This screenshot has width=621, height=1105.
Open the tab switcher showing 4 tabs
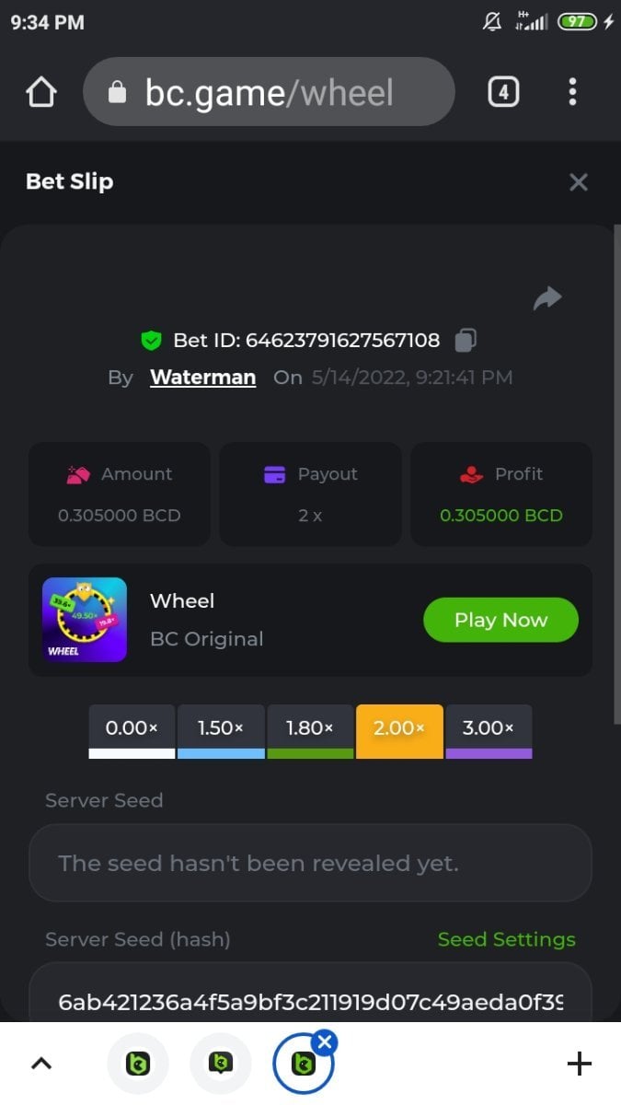click(x=502, y=92)
